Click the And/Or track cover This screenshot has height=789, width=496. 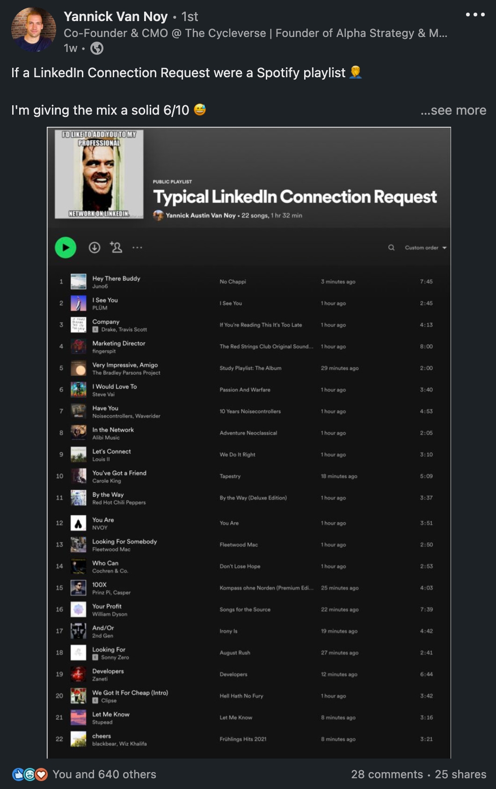[x=78, y=631]
